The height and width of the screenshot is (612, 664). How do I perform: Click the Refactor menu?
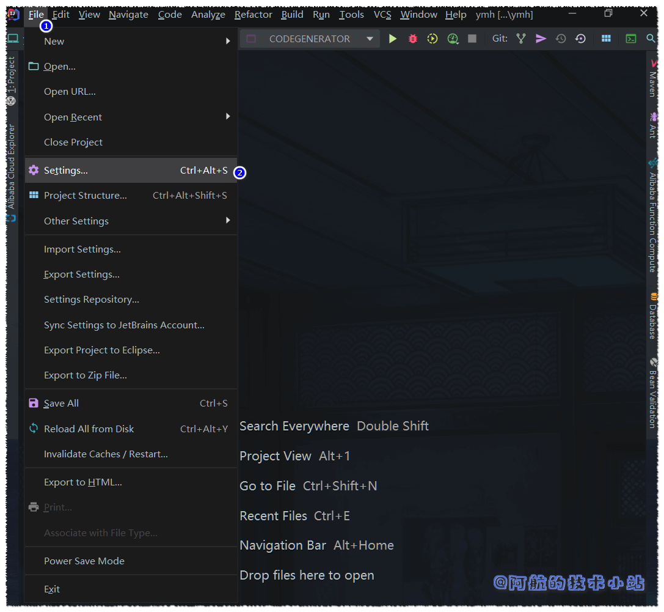[253, 14]
